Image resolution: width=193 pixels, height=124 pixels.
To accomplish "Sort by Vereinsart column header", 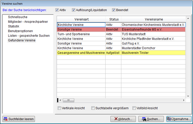I will pos(81,19).
